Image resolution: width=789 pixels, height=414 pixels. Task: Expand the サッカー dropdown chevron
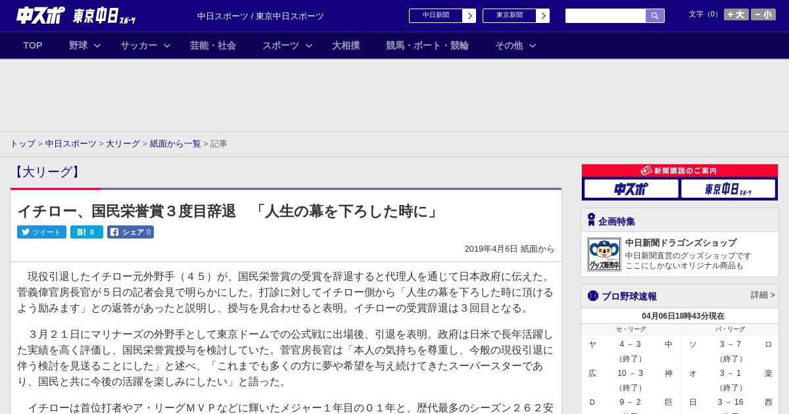167,45
